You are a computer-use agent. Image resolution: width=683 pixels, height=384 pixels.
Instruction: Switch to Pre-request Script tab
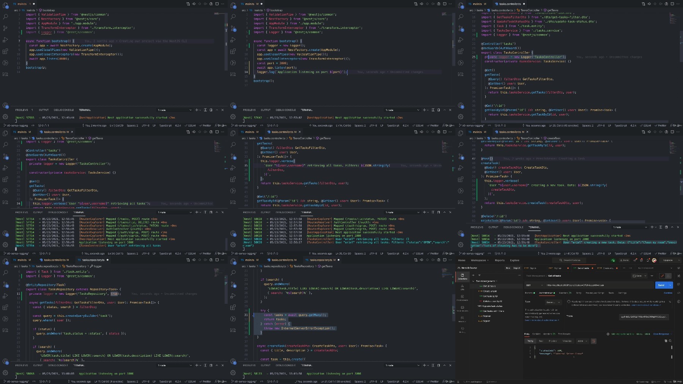pos(595,293)
